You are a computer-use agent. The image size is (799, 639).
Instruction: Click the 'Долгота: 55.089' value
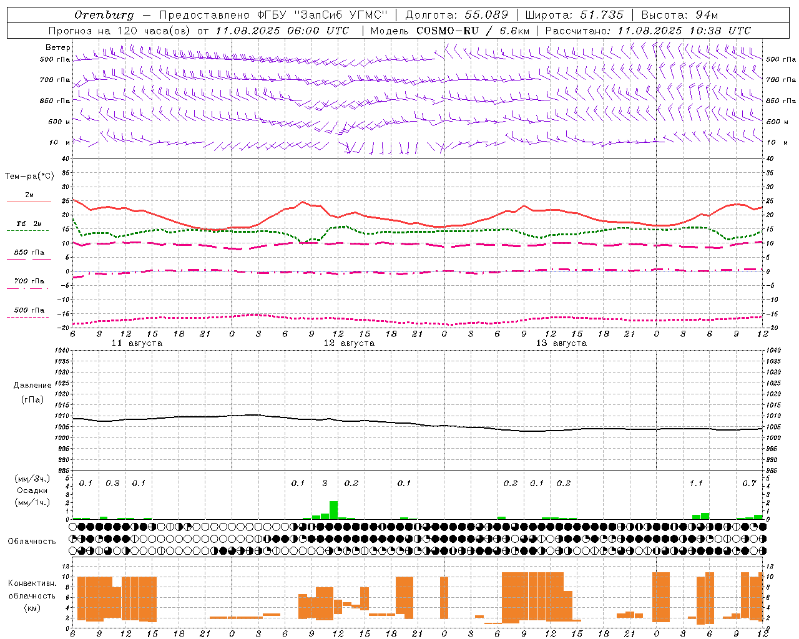point(457,15)
